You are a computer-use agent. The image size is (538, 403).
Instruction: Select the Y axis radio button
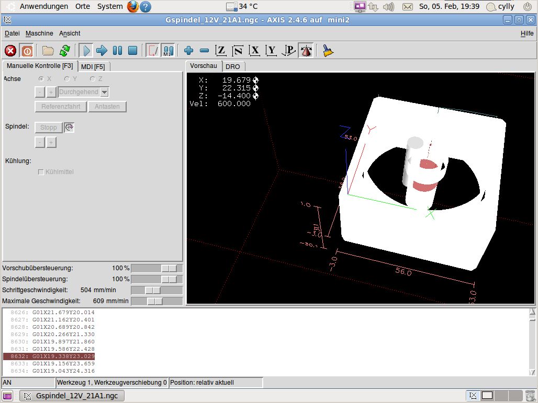click(x=67, y=79)
